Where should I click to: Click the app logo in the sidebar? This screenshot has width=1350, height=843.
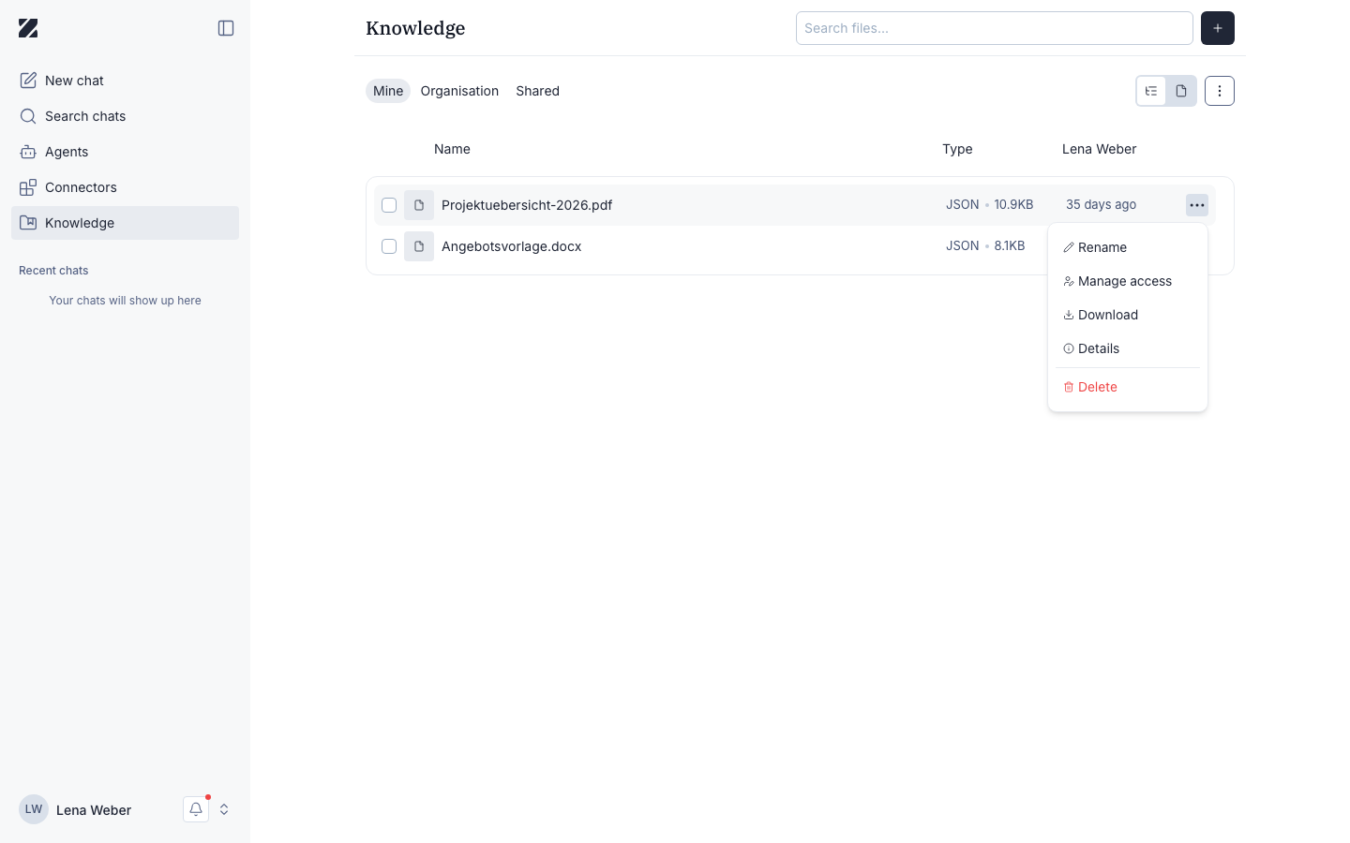[x=28, y=28]
